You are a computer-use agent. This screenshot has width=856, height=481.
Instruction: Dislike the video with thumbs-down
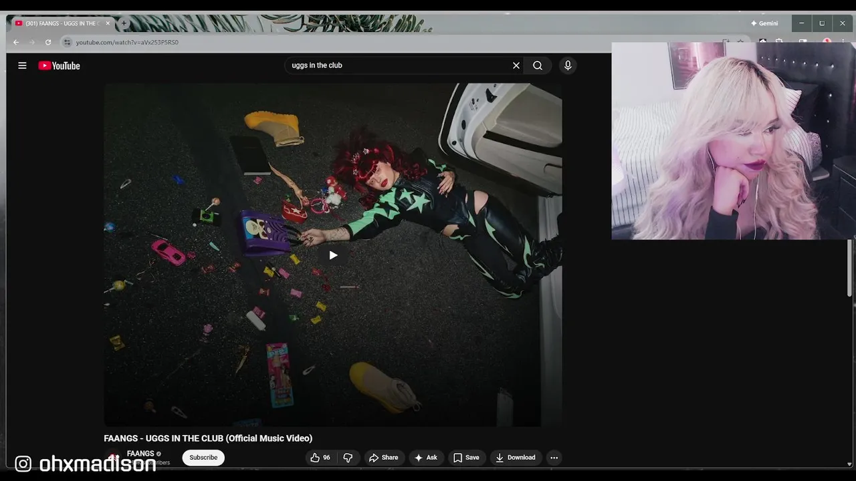(348, 458)
